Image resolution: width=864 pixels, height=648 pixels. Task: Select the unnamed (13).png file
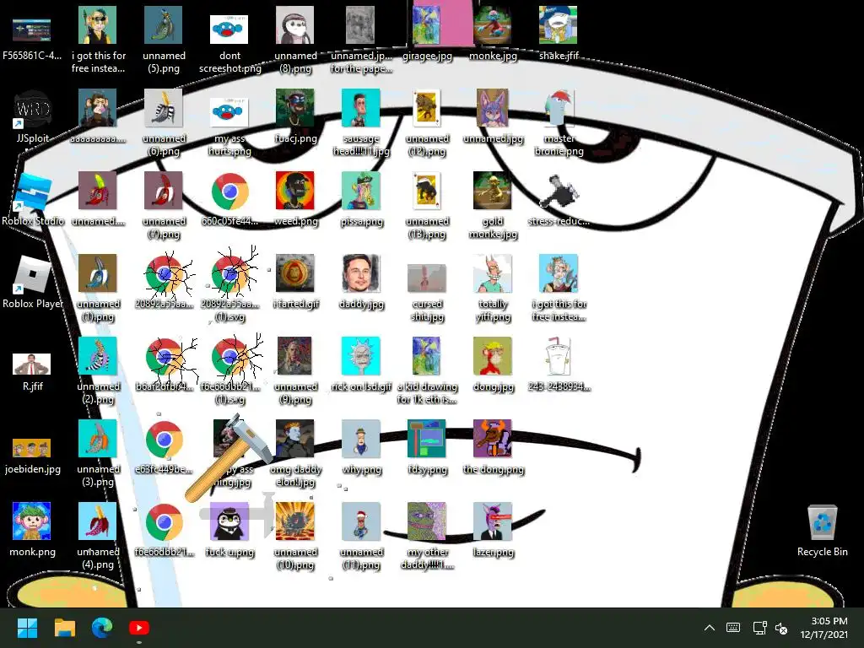[x=427, y=205]
